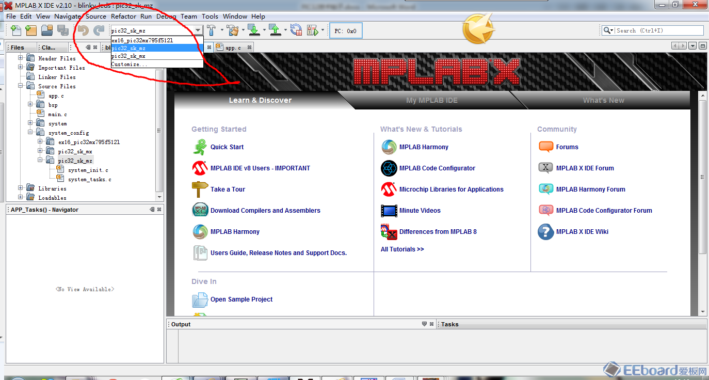
Task: Open the Help menu
Action: coord(258,17)
